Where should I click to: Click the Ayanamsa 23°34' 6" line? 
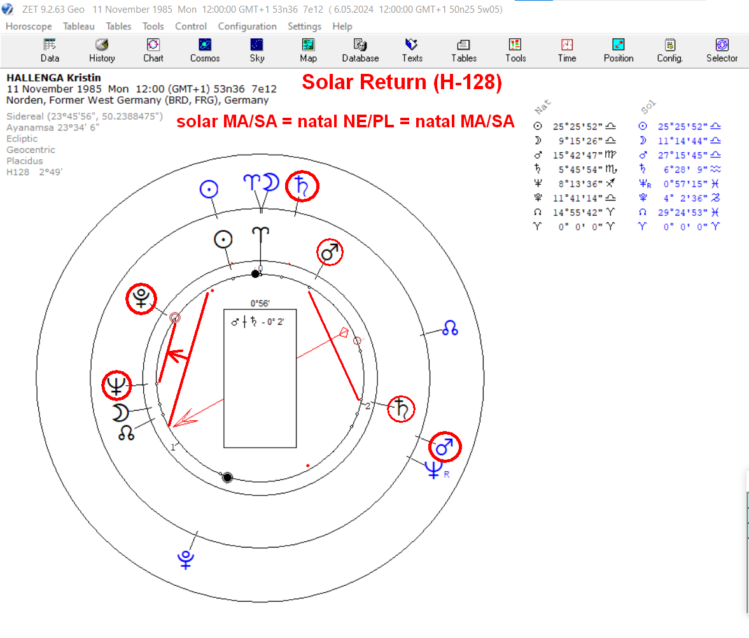[x=53, y=127]
